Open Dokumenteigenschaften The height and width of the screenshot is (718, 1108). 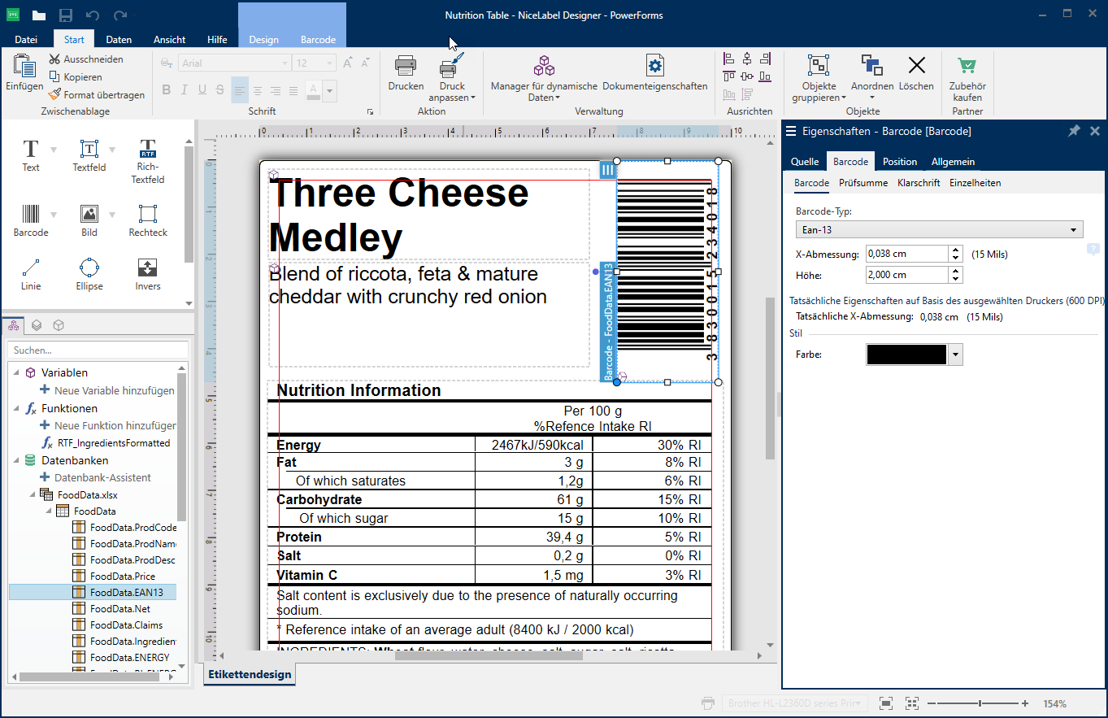pyautogui.click(x=654, y=73)
